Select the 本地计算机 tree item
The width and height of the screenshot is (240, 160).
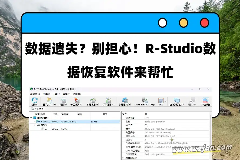coord(43,118)
